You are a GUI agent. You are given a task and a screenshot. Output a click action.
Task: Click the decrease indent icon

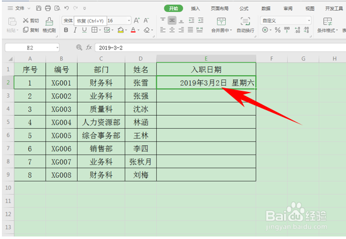pyautogui.click(x=191, y=21)
